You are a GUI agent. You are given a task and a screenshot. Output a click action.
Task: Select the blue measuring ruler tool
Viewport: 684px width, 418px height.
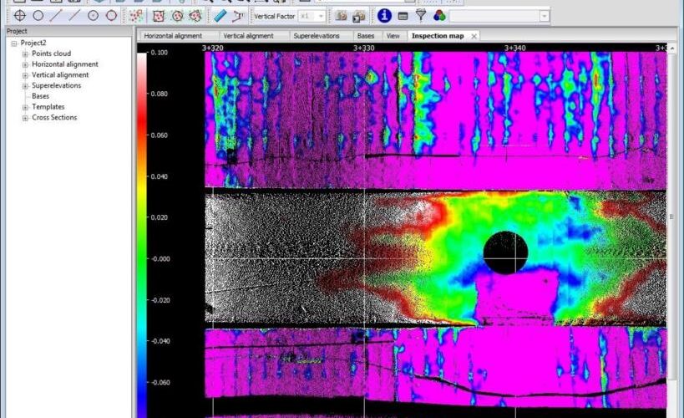point(220,16)
